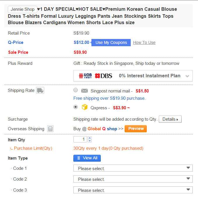
Task: Click the Item Qty input field
Action: (x=80, y=139)
